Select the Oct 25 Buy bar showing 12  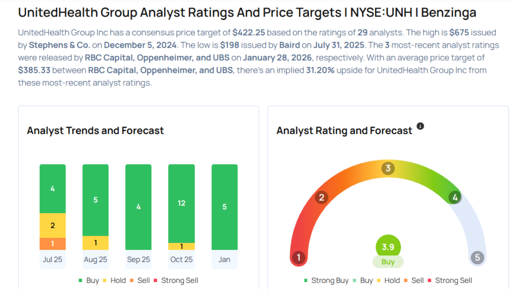pyautogui.click(x=181, y=203)
